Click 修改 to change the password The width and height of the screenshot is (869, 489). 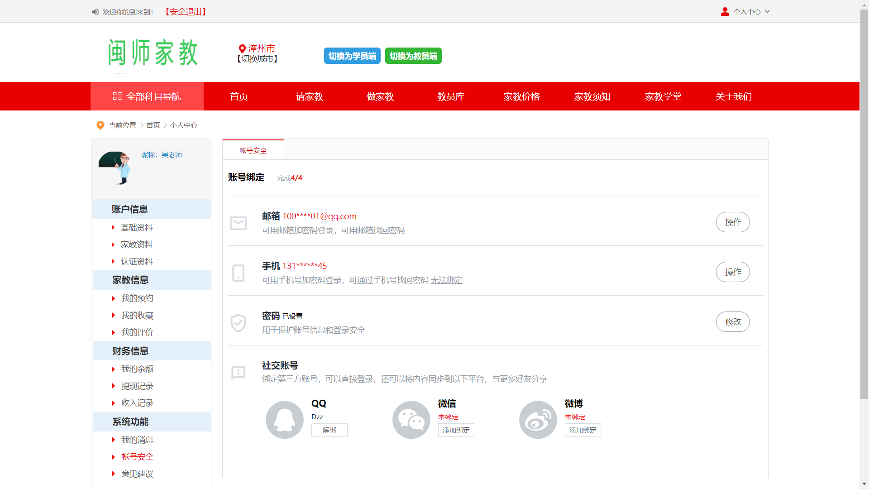click(x=732, y=321)
